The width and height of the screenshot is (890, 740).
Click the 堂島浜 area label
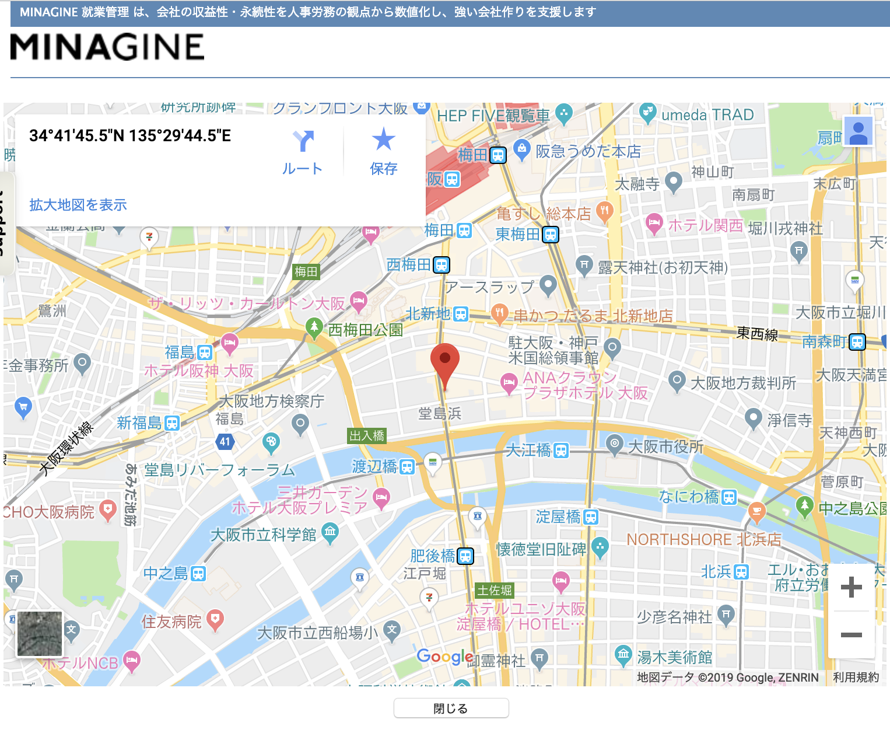click(440, 414)
